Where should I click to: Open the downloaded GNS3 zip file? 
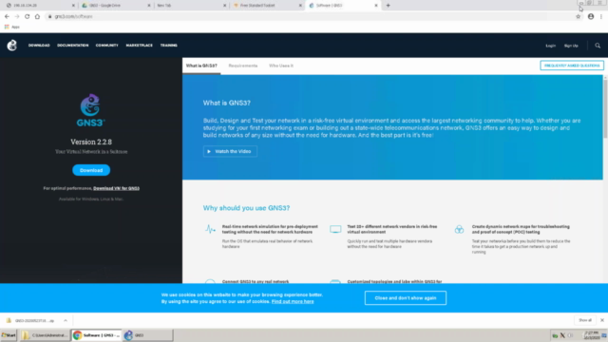[30, 321]
